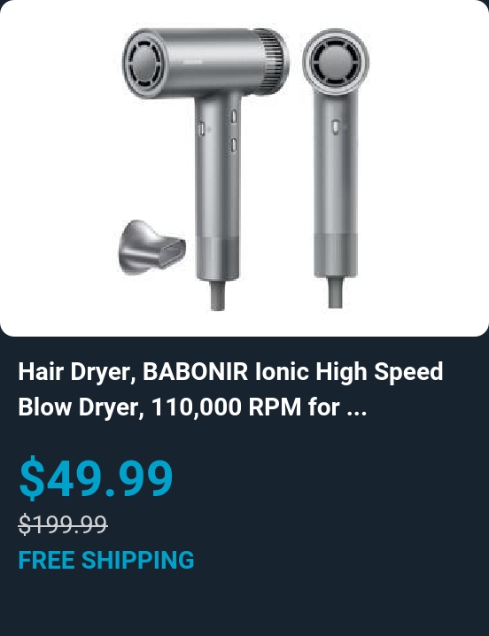Click the $49.99 sale price
This screenshot has width=489, height=636.
97,477
